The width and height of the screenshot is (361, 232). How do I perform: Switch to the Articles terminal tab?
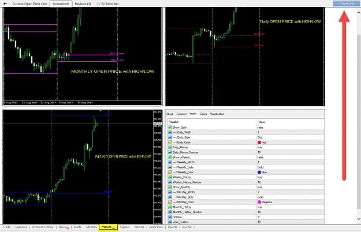(139, 227)
